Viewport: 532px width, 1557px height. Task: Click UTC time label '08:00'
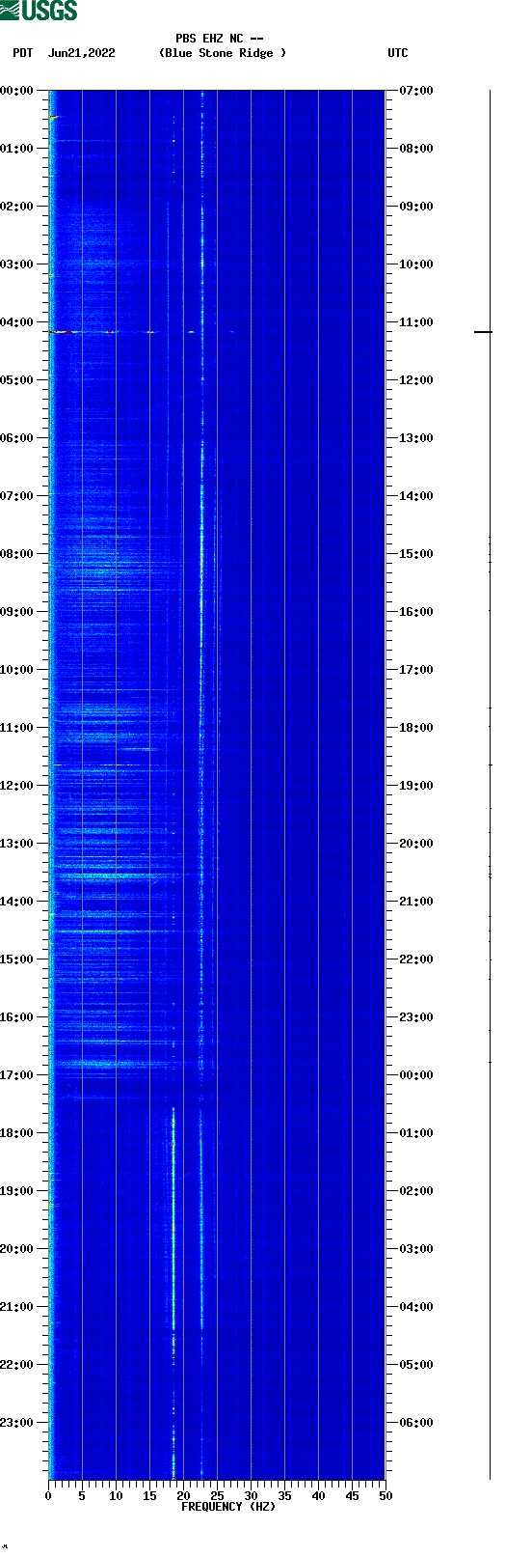pyautogui.click(x=416, y=149)
